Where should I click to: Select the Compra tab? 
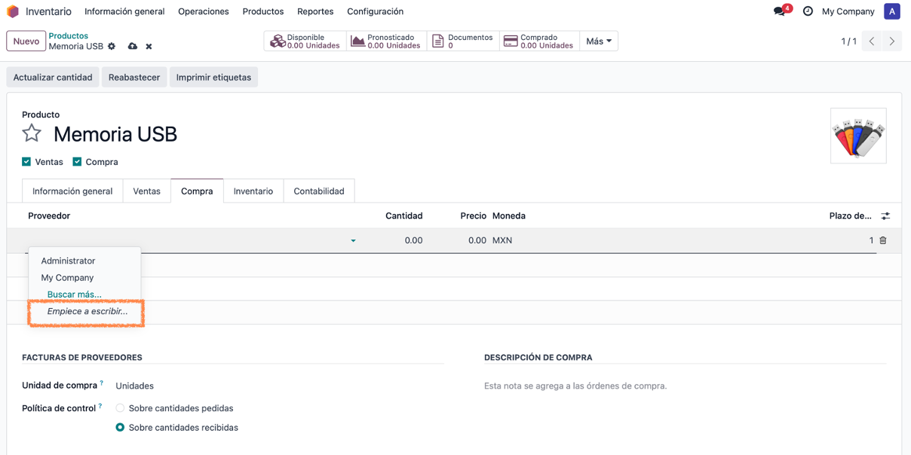(x=197, y=191)
